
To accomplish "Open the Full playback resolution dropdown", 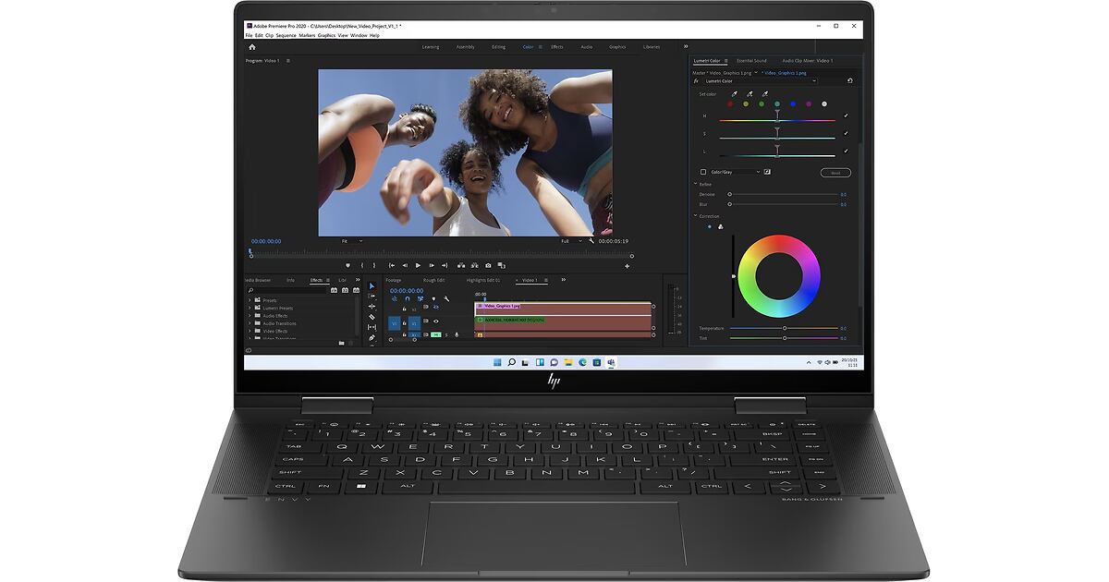I will coord(571,241).
